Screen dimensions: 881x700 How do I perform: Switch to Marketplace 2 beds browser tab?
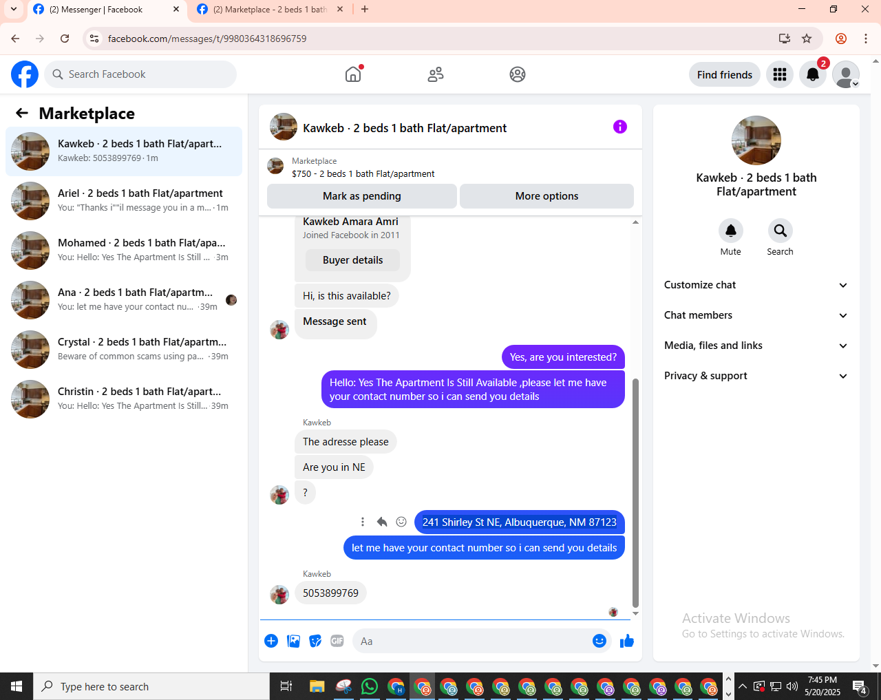[x=269, y=10]
